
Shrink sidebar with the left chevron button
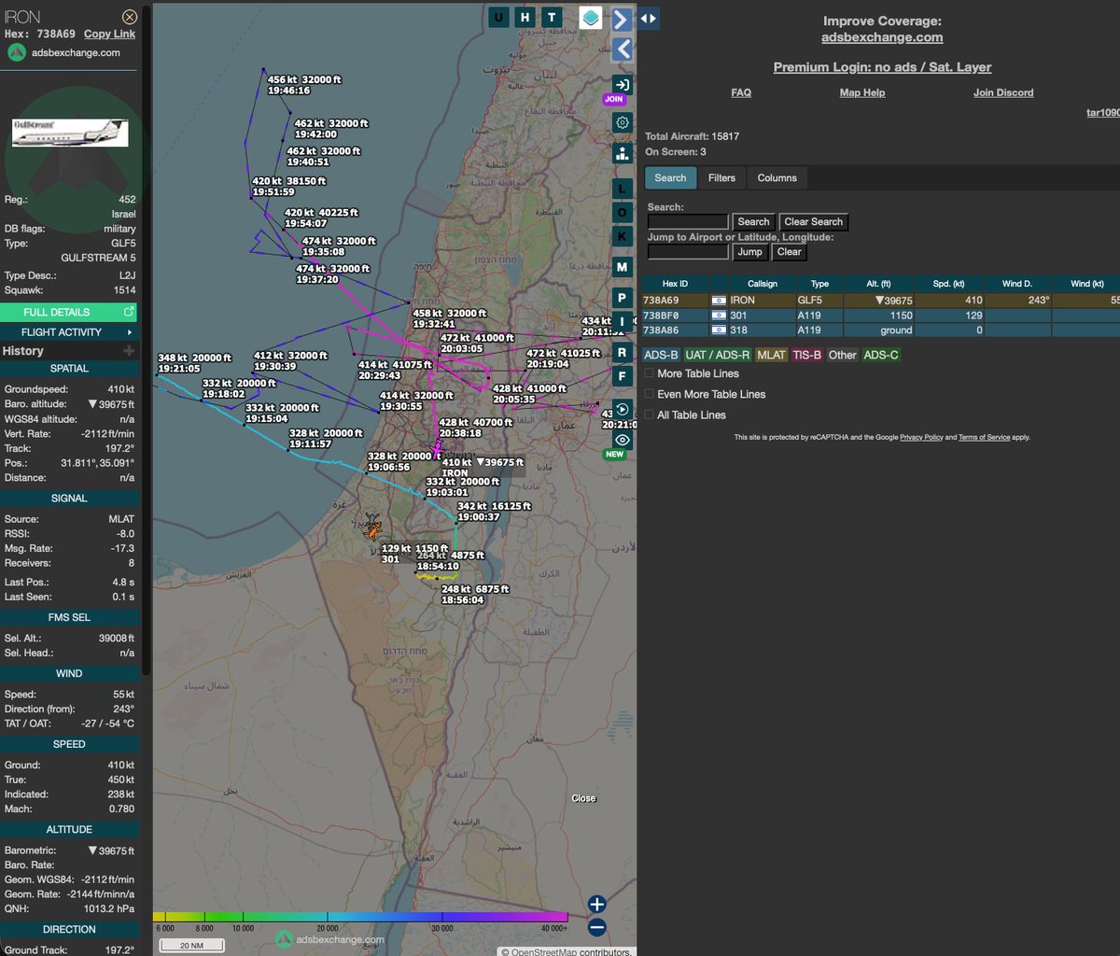pos(623,49)
